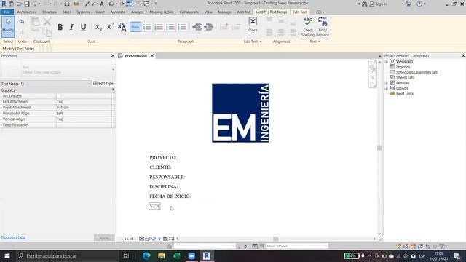Viewport: 466px width, 262px height.
Task: Click the Left Attachment value field
Action: point(84,102)
